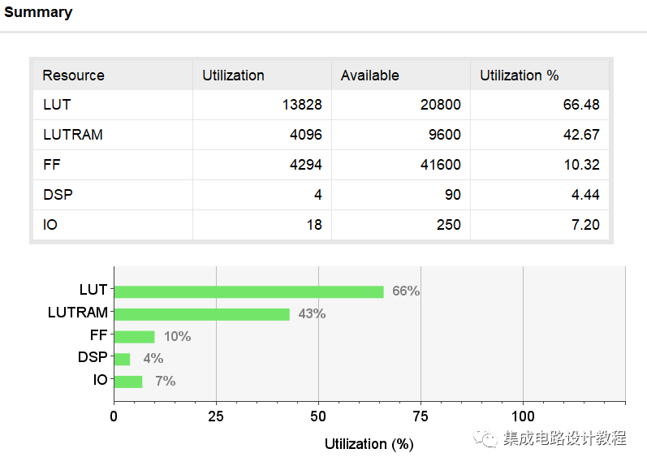Select IO available value 250
The height and width of the screenshot is (466, 647).
pyautogui.click(x=449, y=225)
